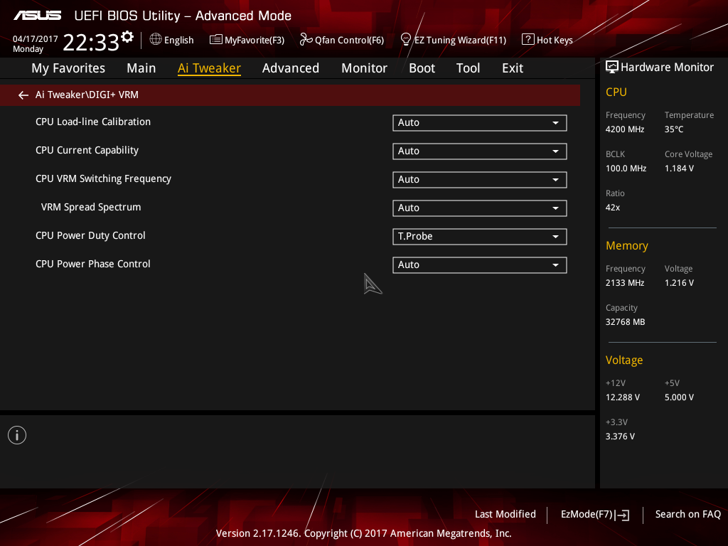Image resolution: width=728 pixels, height=546 pixels.
Task: Click memory voltage 1.216 V
Action: (679, 283)
